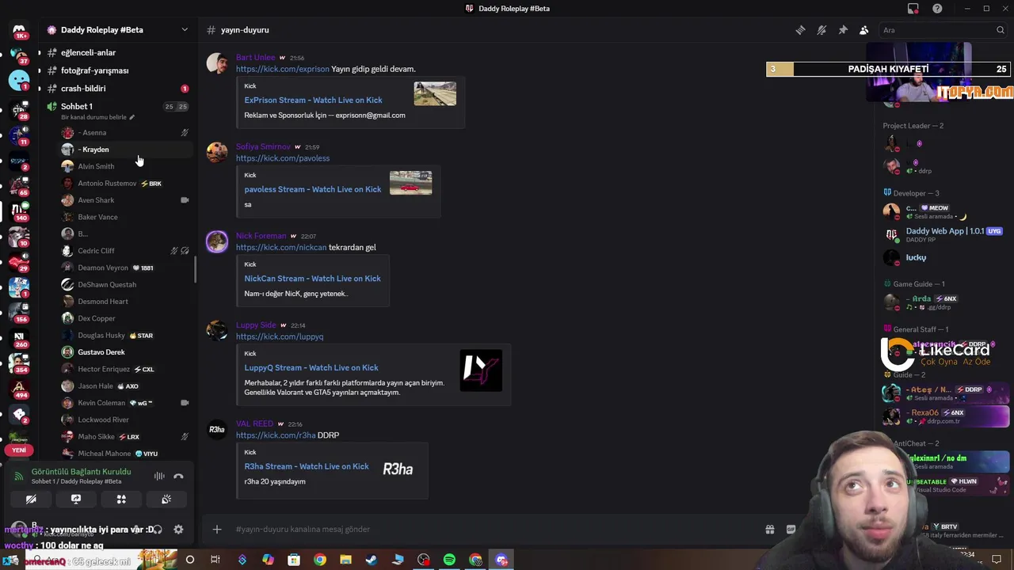Open 'LuppyQ Stream - Watch Live on Kick'

(x=311, y=367)
